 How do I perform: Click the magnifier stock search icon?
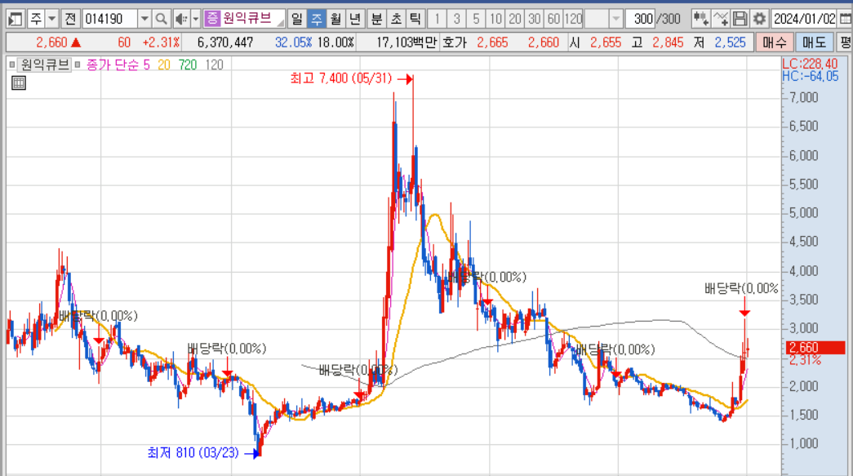(161, 19)
